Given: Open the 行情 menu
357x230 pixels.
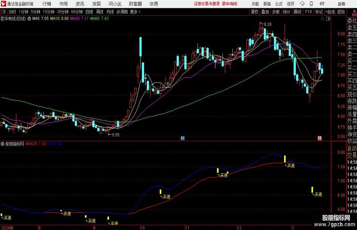Looking at the screenshot, I should pos(47,4).
